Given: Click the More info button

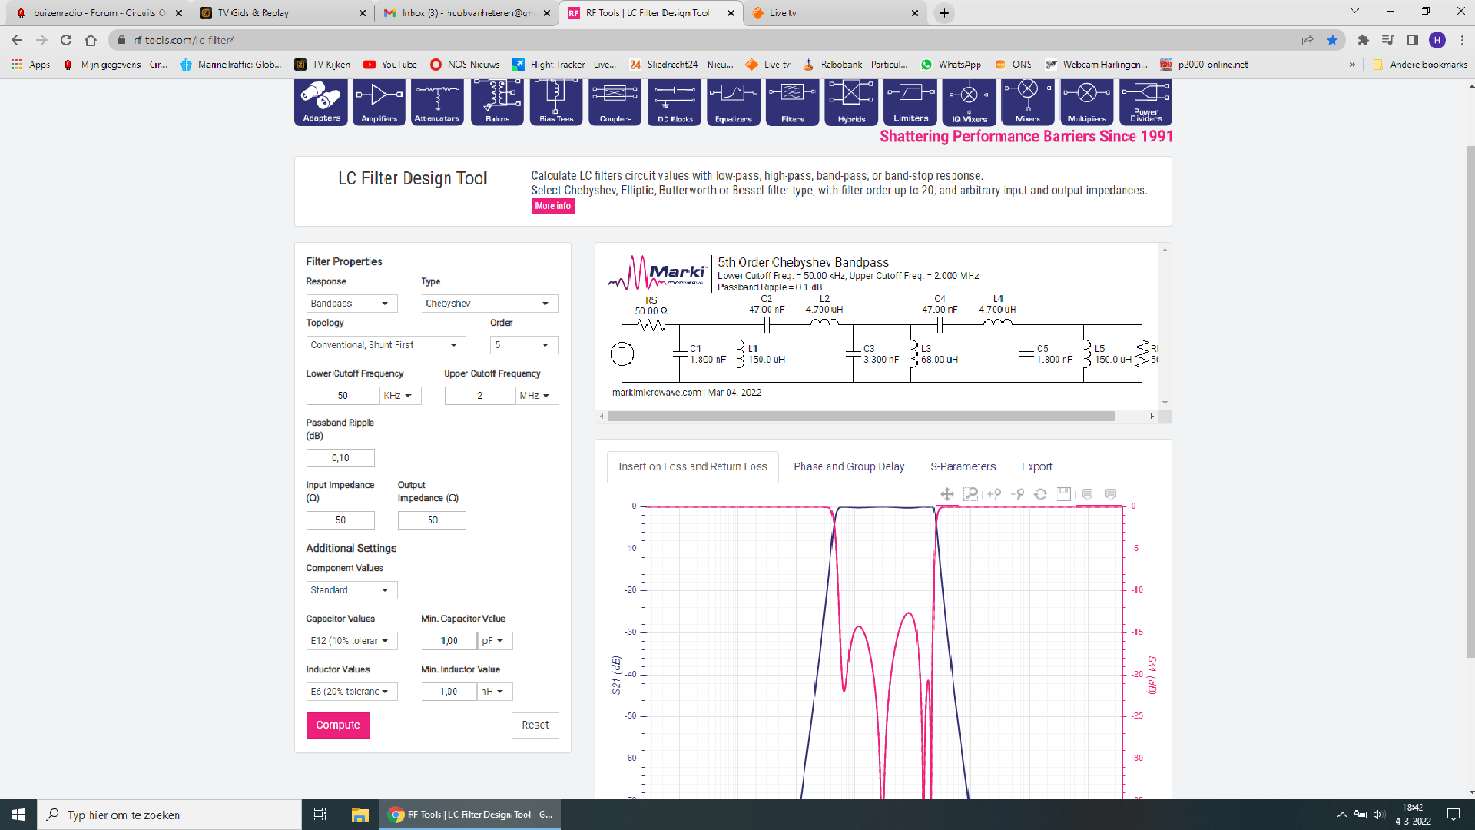Looking at the screenshot, I should [553, 206].
